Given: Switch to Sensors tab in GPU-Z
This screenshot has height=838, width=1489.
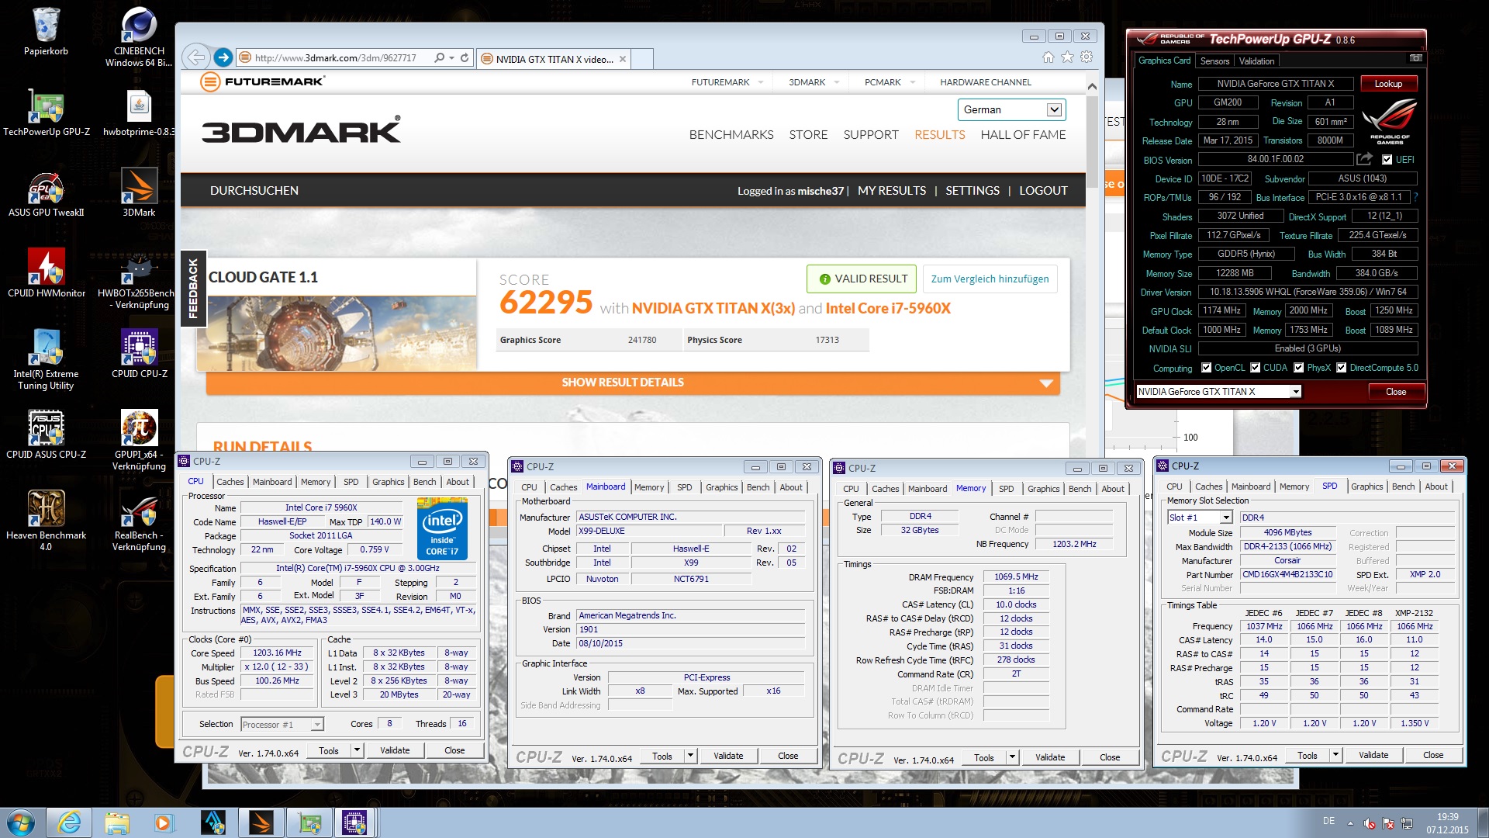Looking at the screenshot, I should [1214, 61].
